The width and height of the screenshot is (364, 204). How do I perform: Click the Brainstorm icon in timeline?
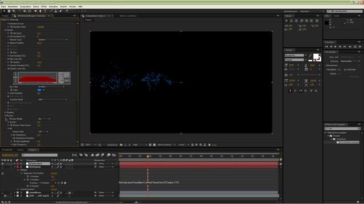(x=109, y=155)
